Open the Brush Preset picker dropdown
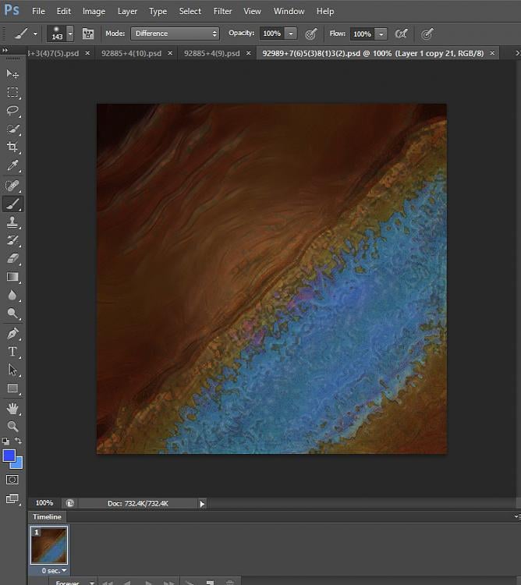 70,34
